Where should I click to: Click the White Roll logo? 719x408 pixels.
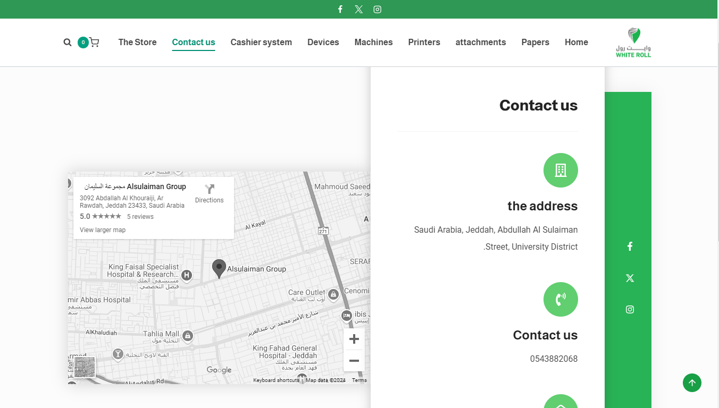[x=633, y=42]
